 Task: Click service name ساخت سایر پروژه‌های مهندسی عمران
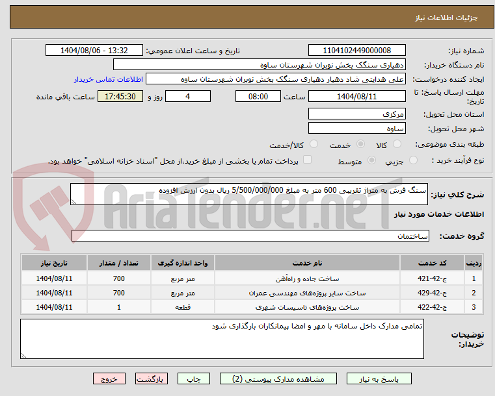pyautogui.click(x=307, y=293)
